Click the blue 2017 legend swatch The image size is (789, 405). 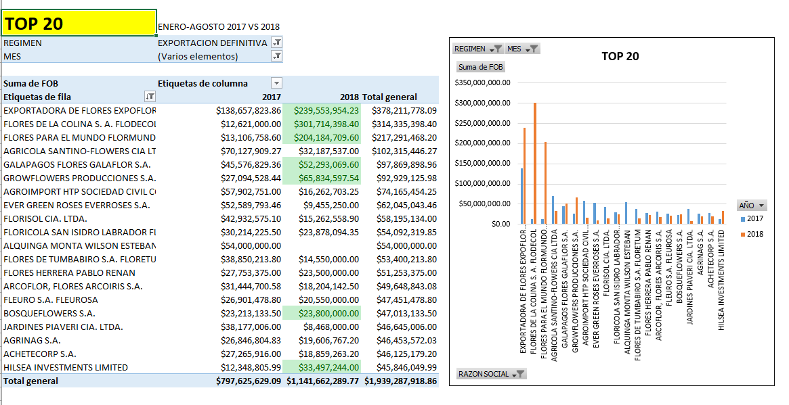click(743, 218)
